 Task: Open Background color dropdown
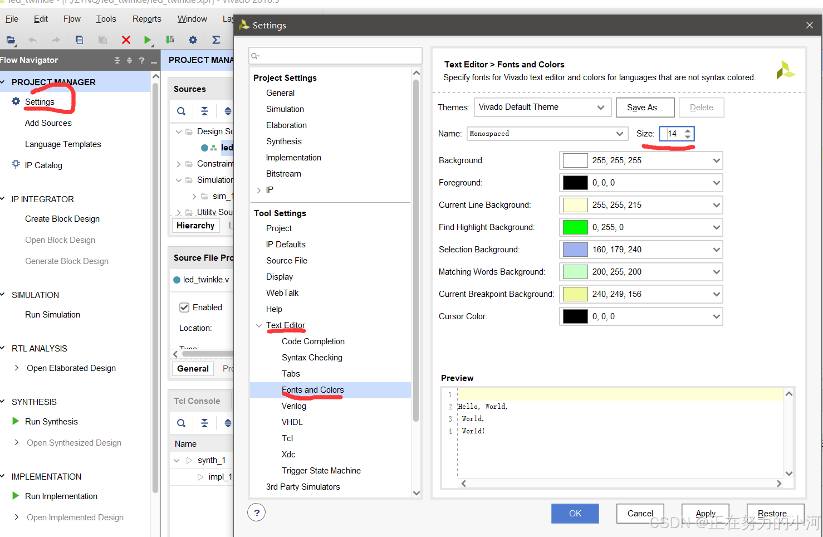click(716, 160)
